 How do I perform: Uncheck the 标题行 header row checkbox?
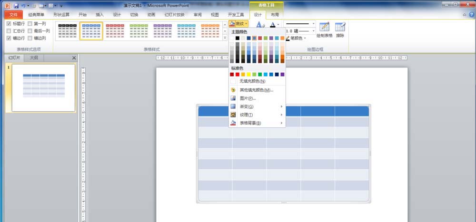[x=9, y=23]
